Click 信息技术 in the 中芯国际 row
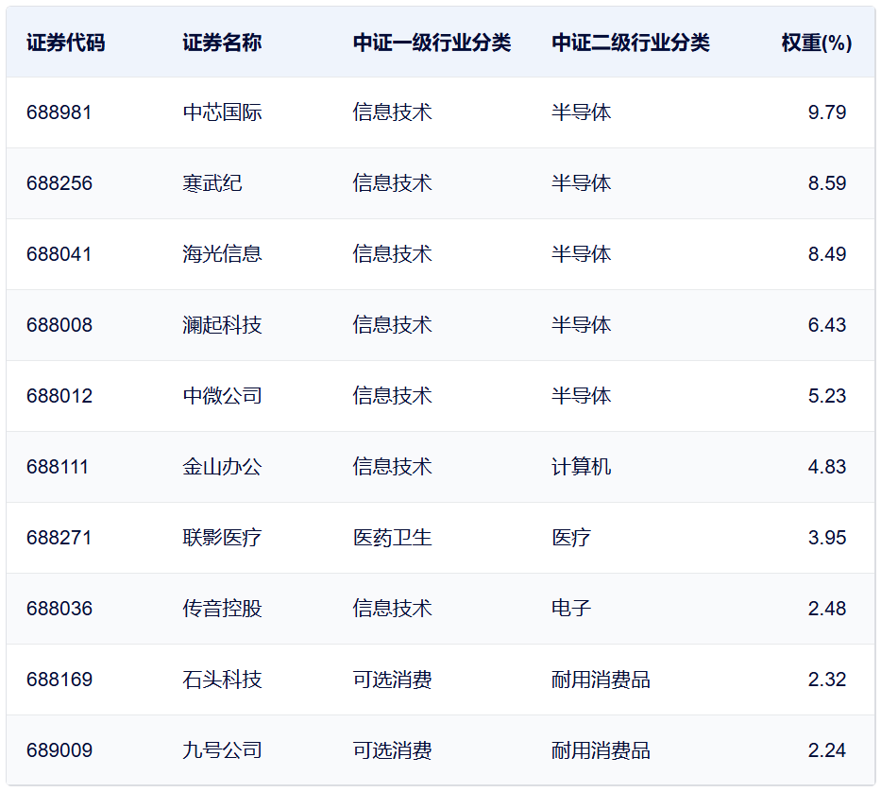Screen dimensions: 881x792 pos(392,112)
